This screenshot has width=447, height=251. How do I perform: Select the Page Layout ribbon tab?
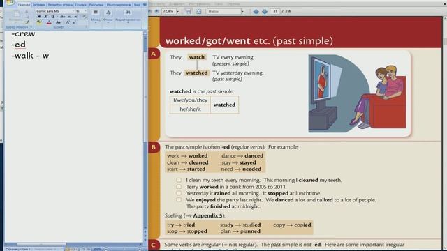[x=60, y=5]
